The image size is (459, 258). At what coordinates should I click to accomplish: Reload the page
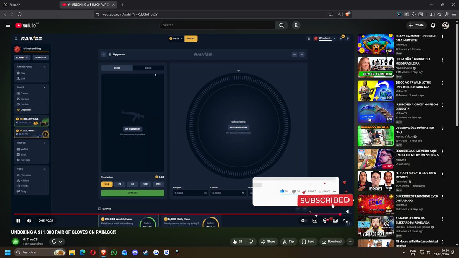tap(20, 14)
